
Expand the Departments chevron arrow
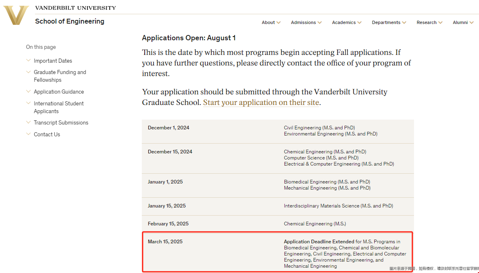click(x=404, y=22)
